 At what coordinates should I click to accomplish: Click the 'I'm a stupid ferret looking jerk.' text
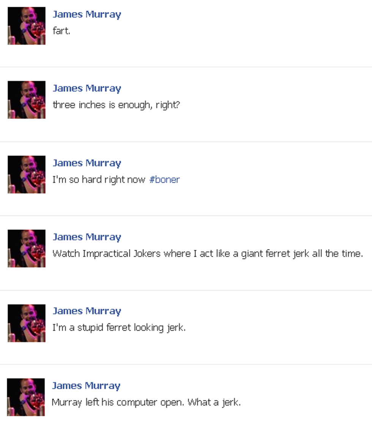point(119,328)
